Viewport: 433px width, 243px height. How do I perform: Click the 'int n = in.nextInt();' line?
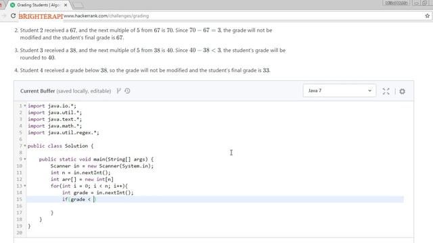81,173
